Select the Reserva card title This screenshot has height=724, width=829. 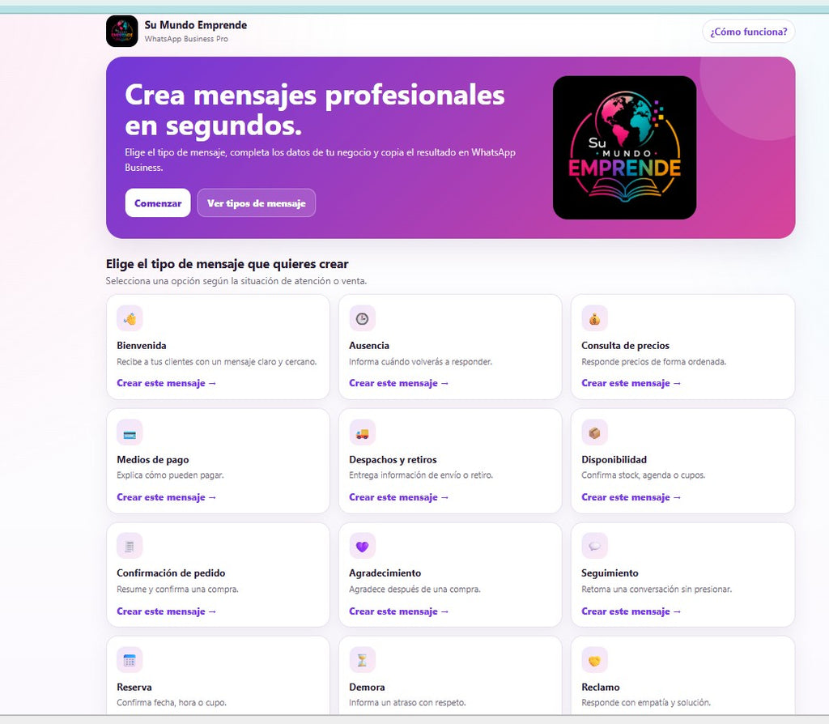pos(134,688)
